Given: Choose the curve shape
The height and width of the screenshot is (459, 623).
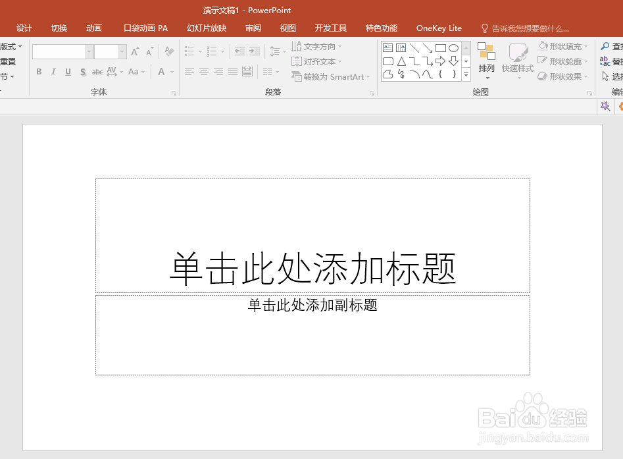Looking at the screenshot, I should click(428, 74).
